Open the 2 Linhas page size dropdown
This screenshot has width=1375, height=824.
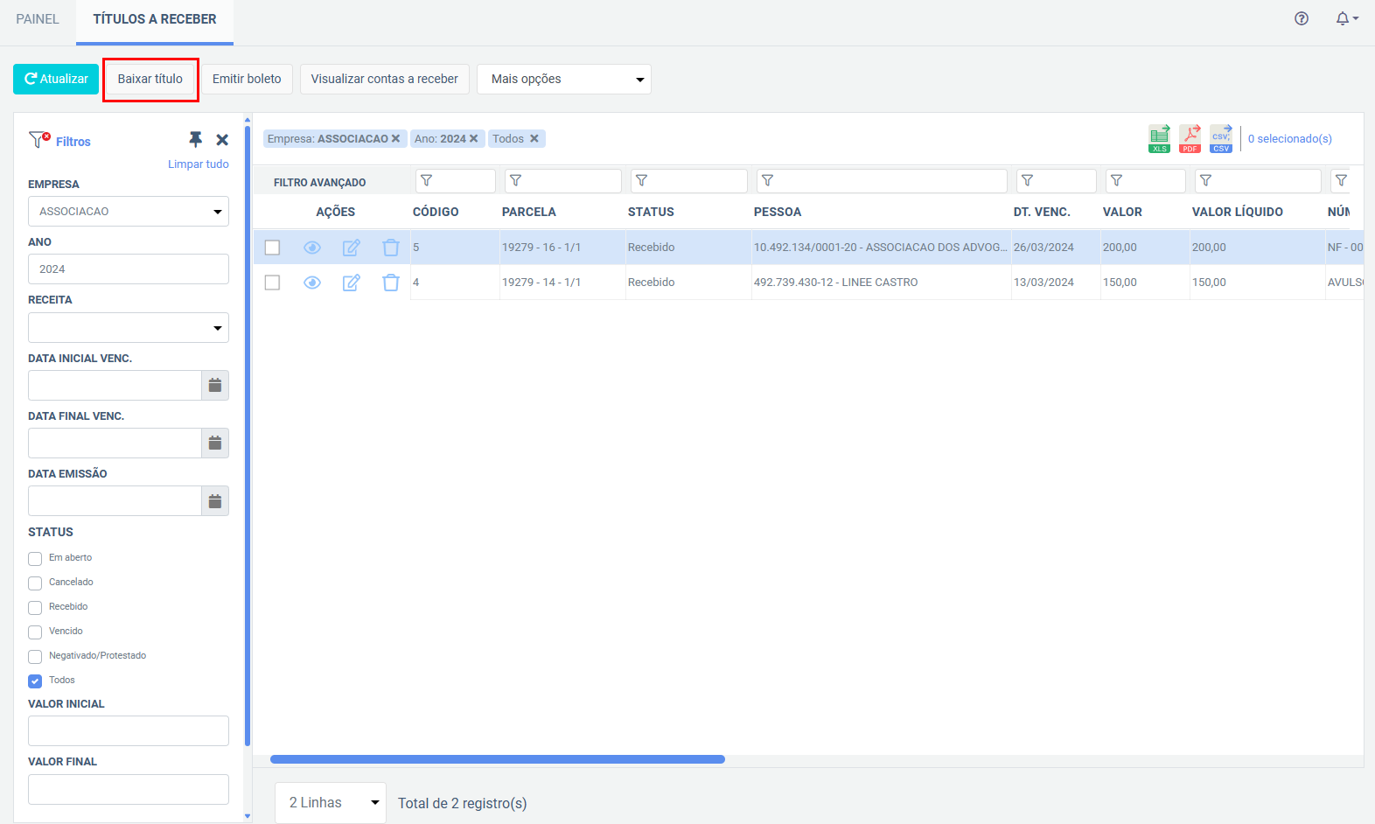click(331, 803)
